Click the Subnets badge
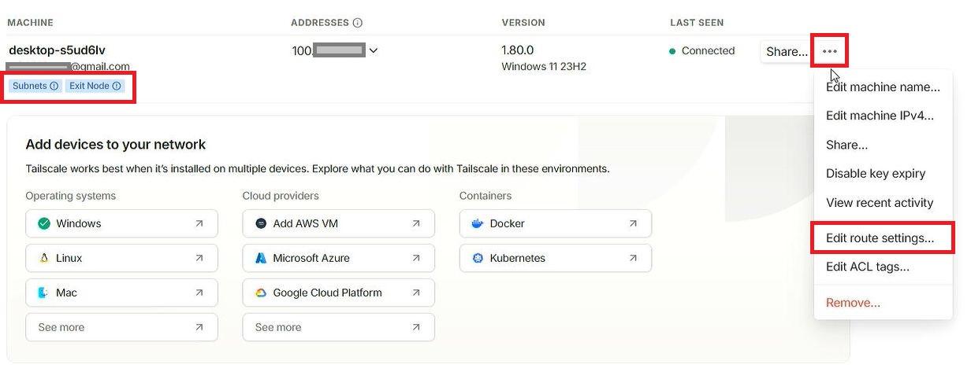The width and height of the screenshot is (971, 383). coord(35,86)
